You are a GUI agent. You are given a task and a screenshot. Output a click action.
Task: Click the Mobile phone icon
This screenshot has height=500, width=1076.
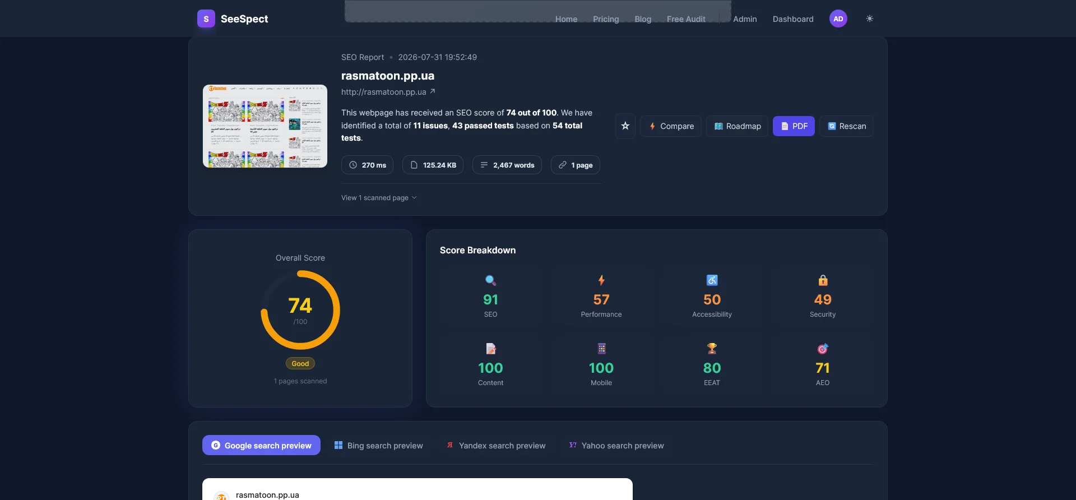coord(601,349)
